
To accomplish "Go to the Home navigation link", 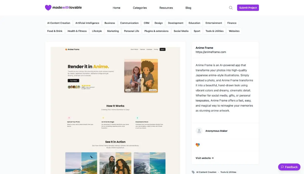I will pyautogui.click(x=117, y=8).
